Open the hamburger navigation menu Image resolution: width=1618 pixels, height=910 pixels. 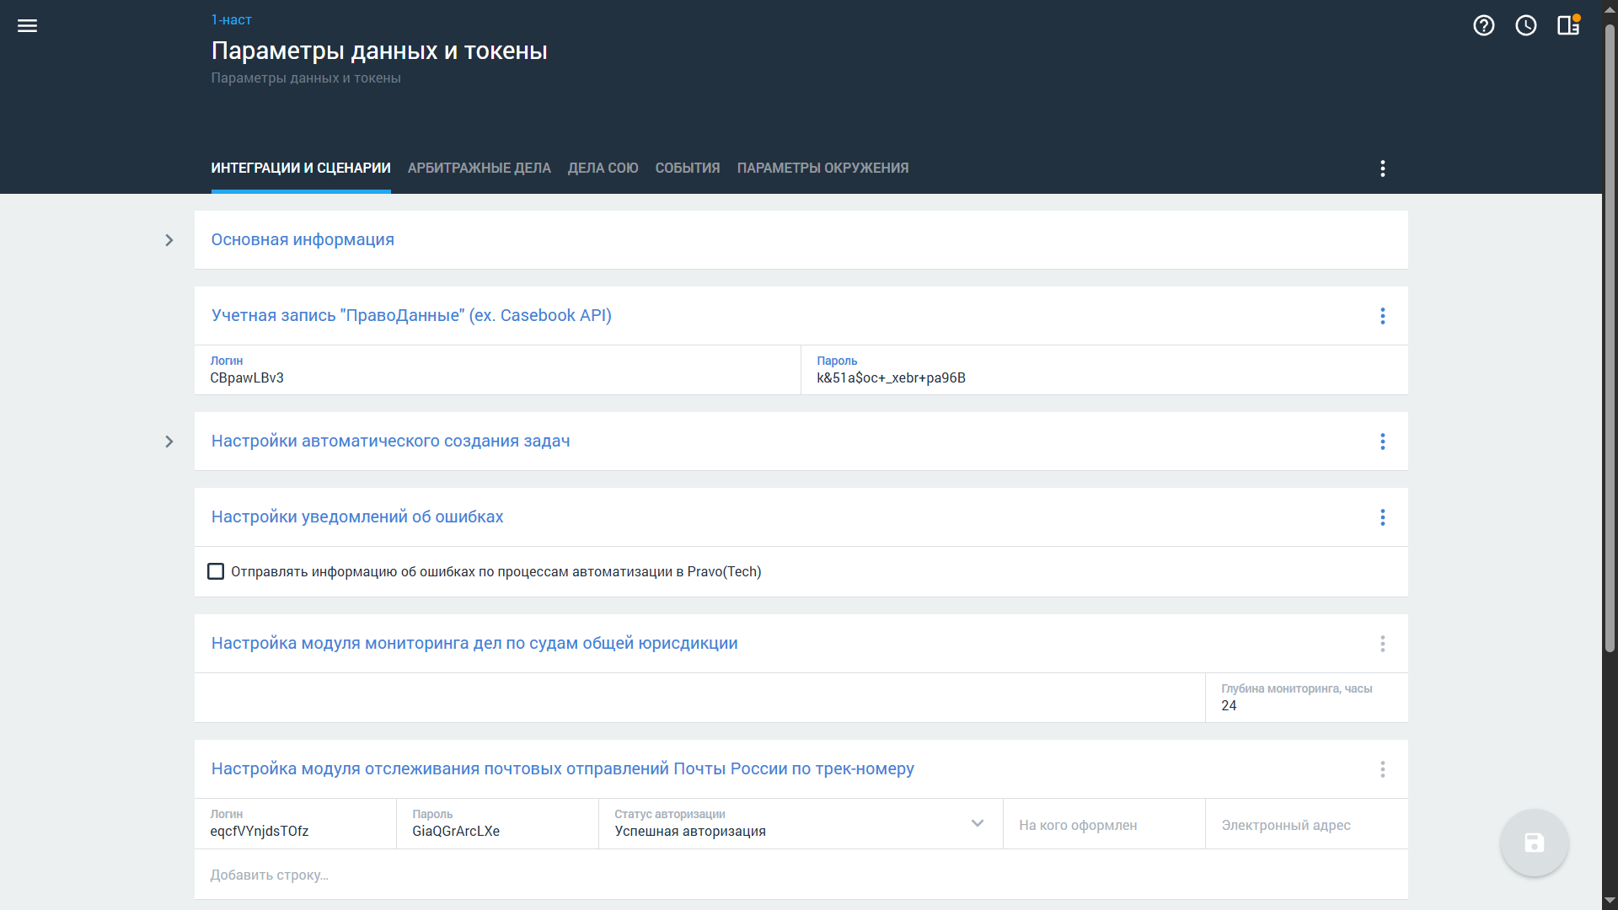point(27,26)
